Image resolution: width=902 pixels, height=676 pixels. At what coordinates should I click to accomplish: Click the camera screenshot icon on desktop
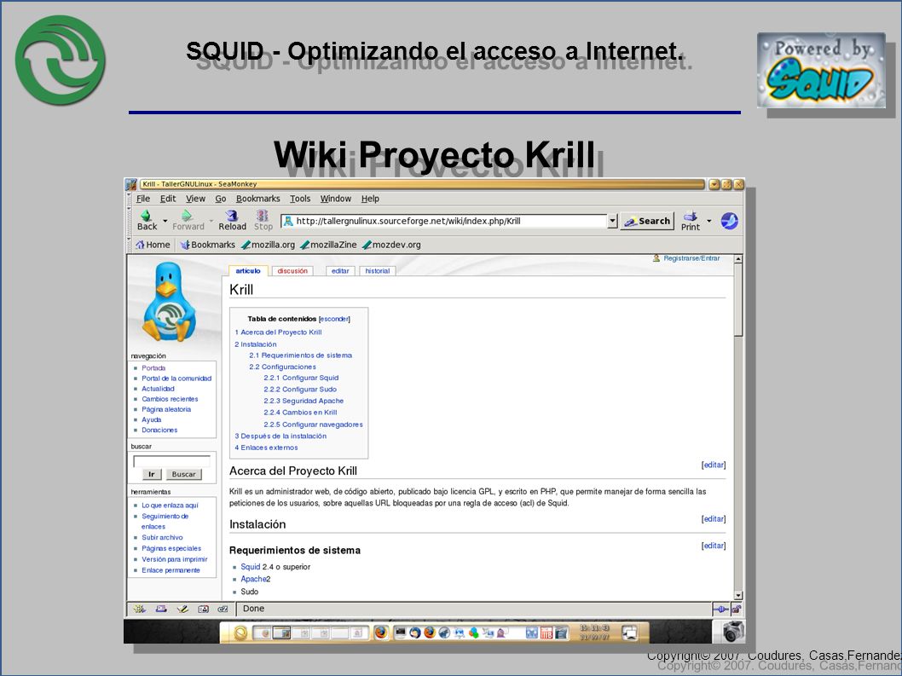click(733, 632)
